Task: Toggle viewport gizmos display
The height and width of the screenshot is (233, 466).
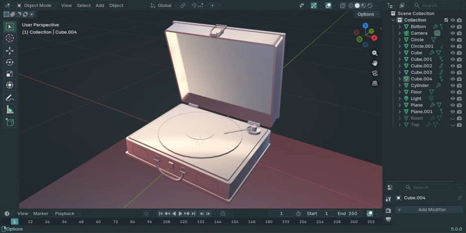Action: (314, 5)
